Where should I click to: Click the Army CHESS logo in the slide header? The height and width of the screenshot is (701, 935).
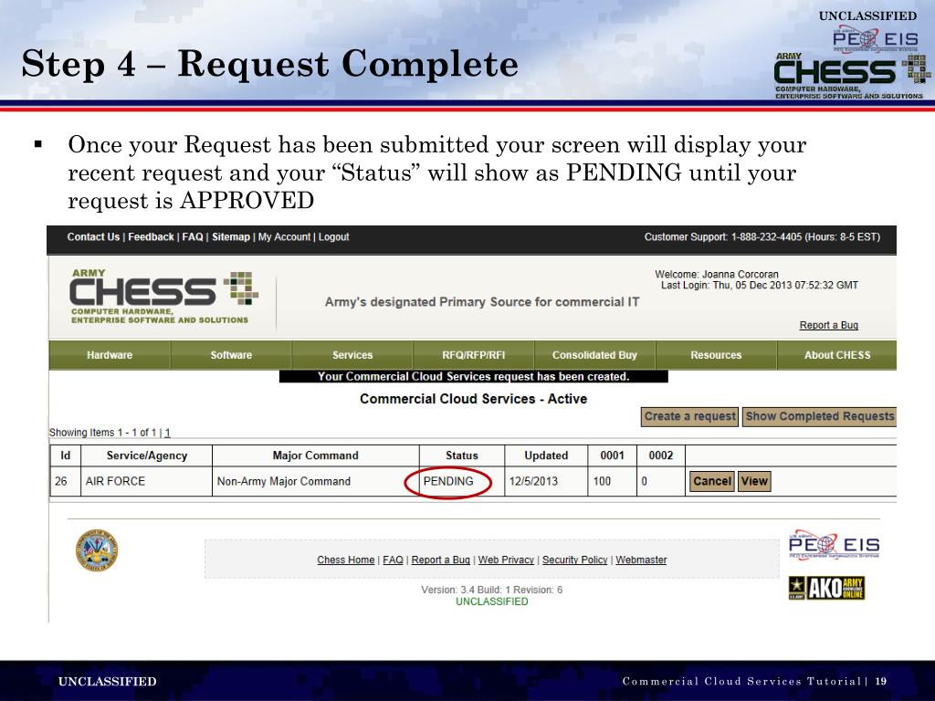point(852,77)
